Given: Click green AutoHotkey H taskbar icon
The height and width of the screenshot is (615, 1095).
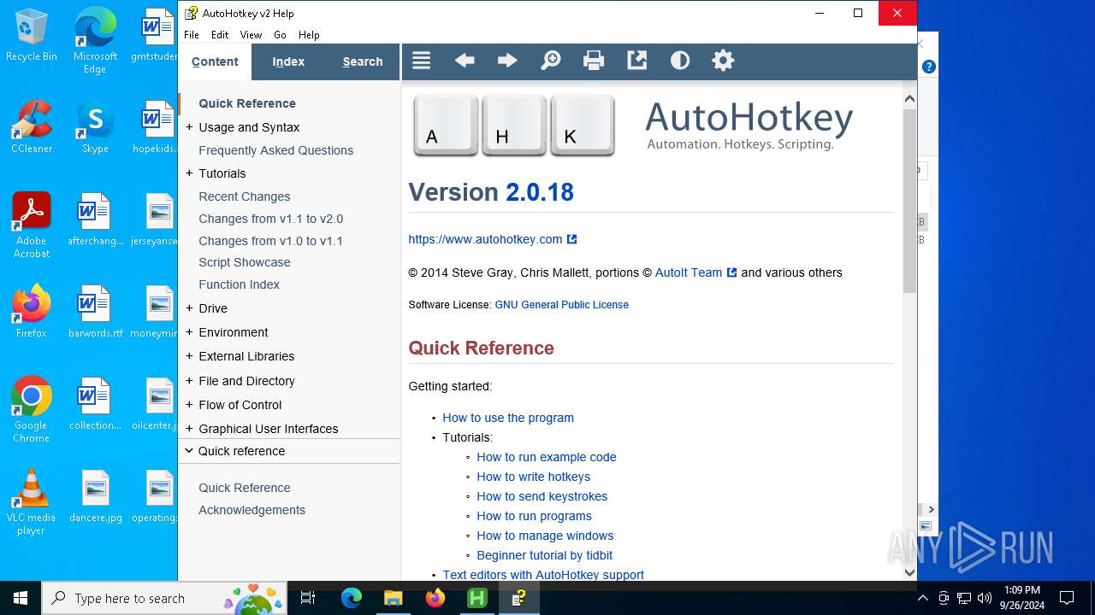Looking at the screenshot, I should tap(476, 598).
